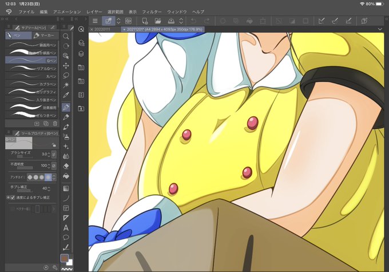Click the New canvas icon

click(x=145, y=21)
